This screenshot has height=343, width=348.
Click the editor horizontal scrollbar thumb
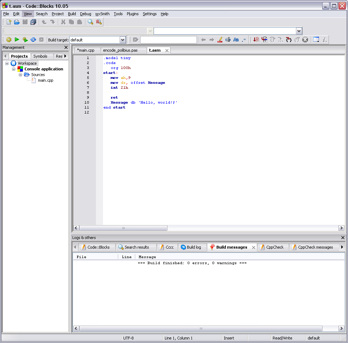(123, 228)
